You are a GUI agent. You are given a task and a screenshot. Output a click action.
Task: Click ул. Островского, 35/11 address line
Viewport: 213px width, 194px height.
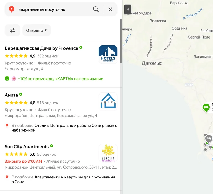point(61,167)
